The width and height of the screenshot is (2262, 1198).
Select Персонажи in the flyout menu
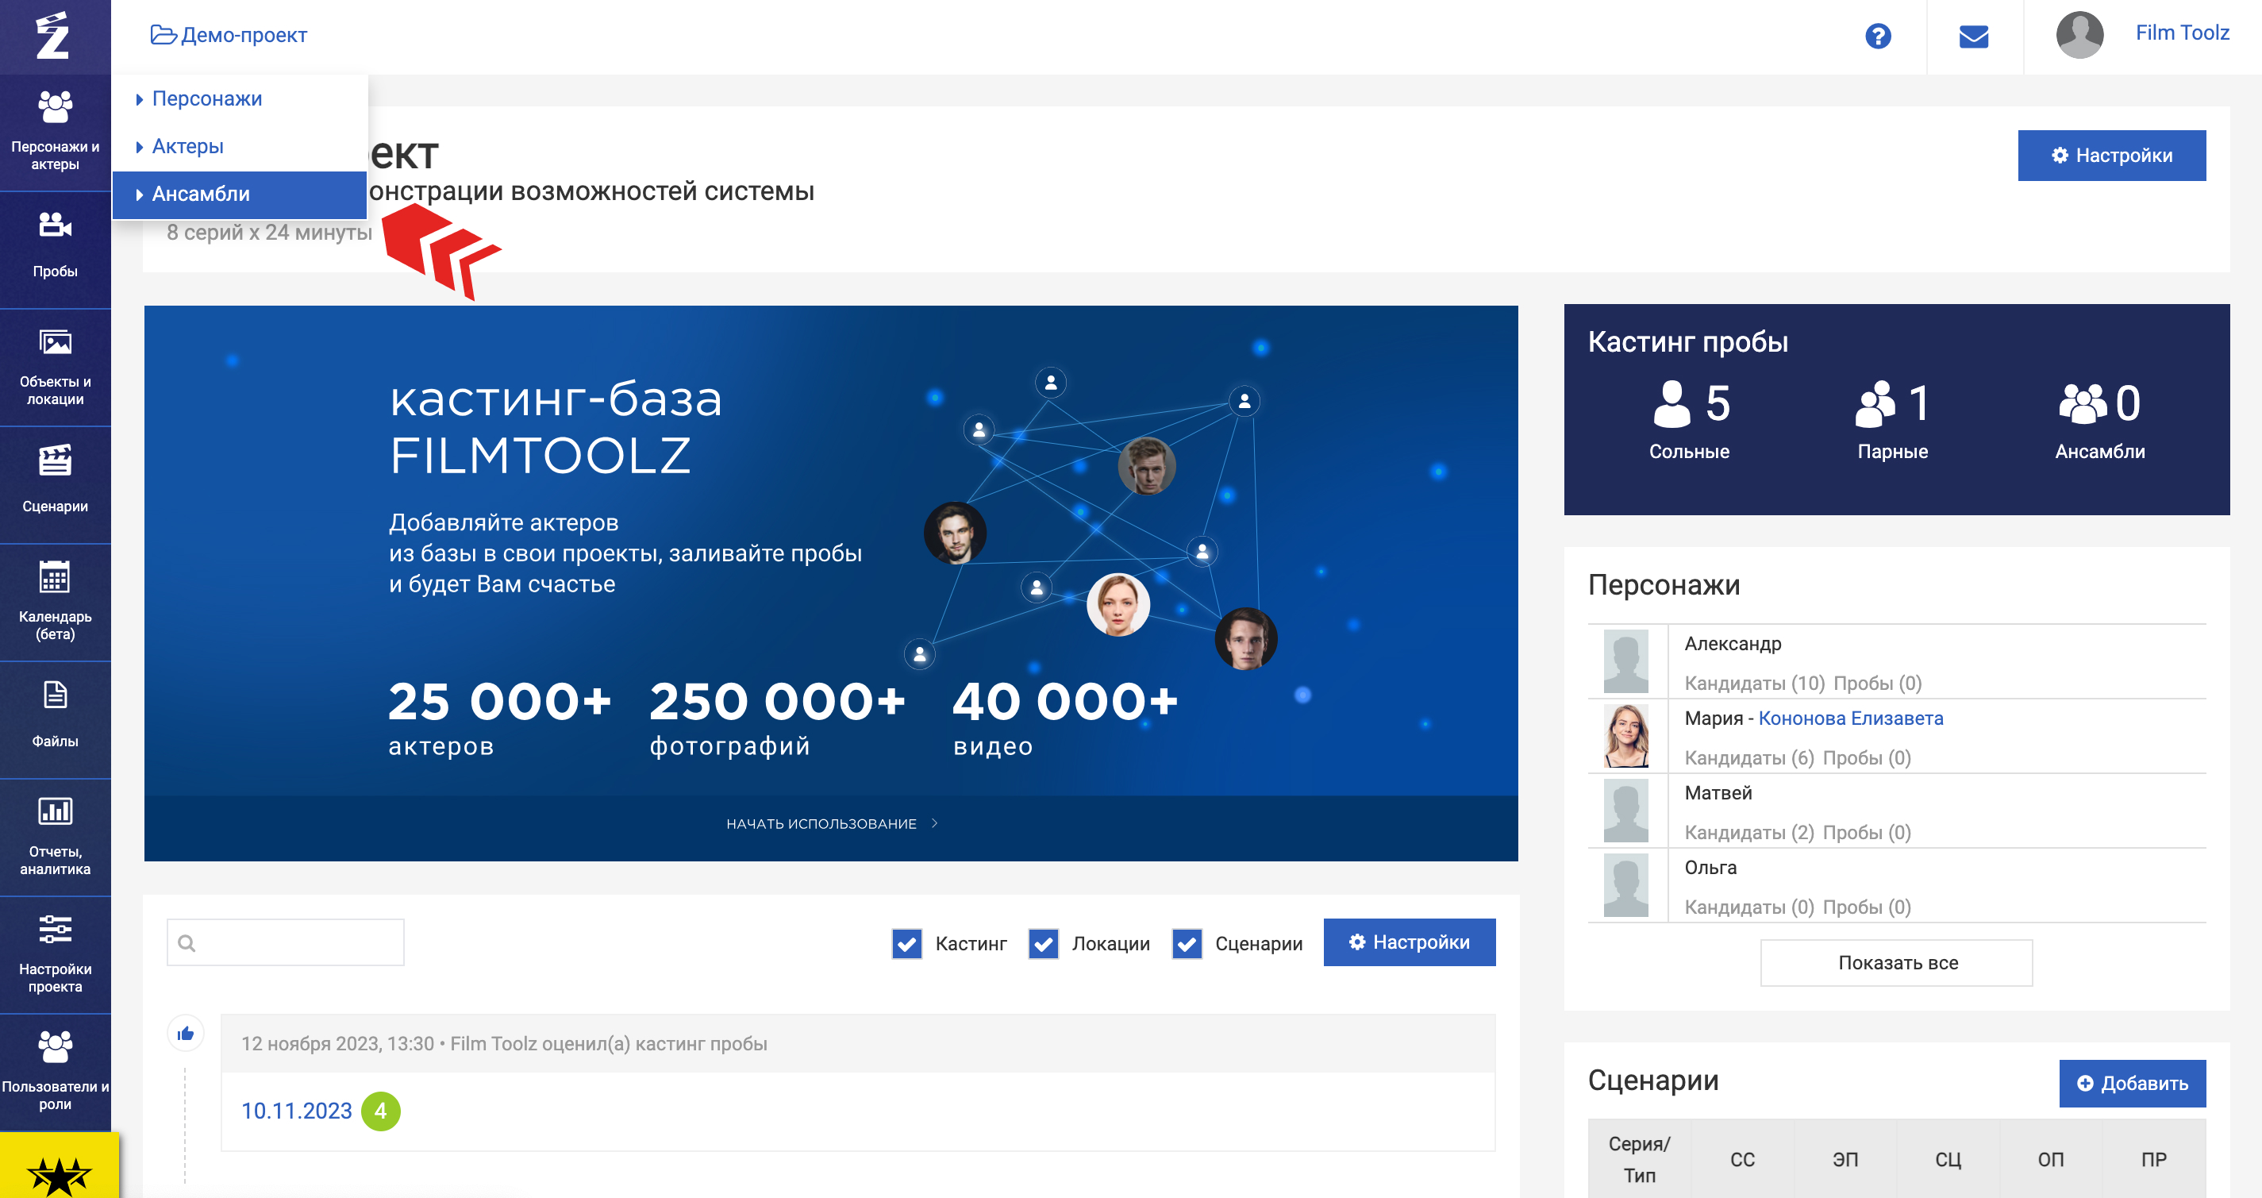(240, 98)
